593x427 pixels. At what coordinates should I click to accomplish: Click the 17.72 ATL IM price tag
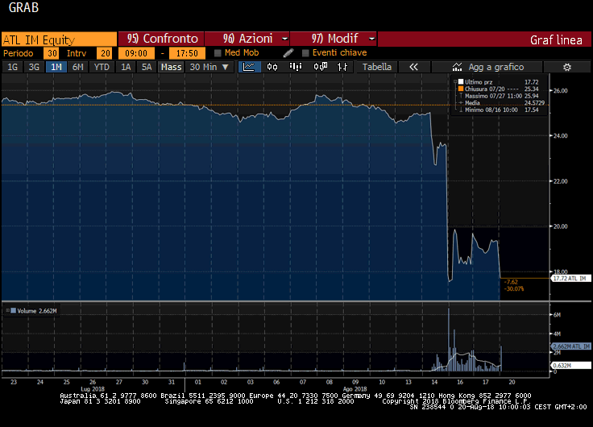tap(570, 279)
